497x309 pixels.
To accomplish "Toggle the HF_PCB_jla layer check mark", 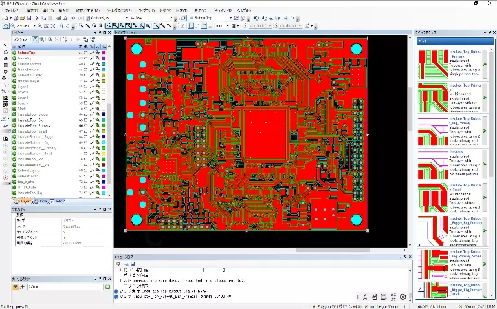I will point(14,187).
